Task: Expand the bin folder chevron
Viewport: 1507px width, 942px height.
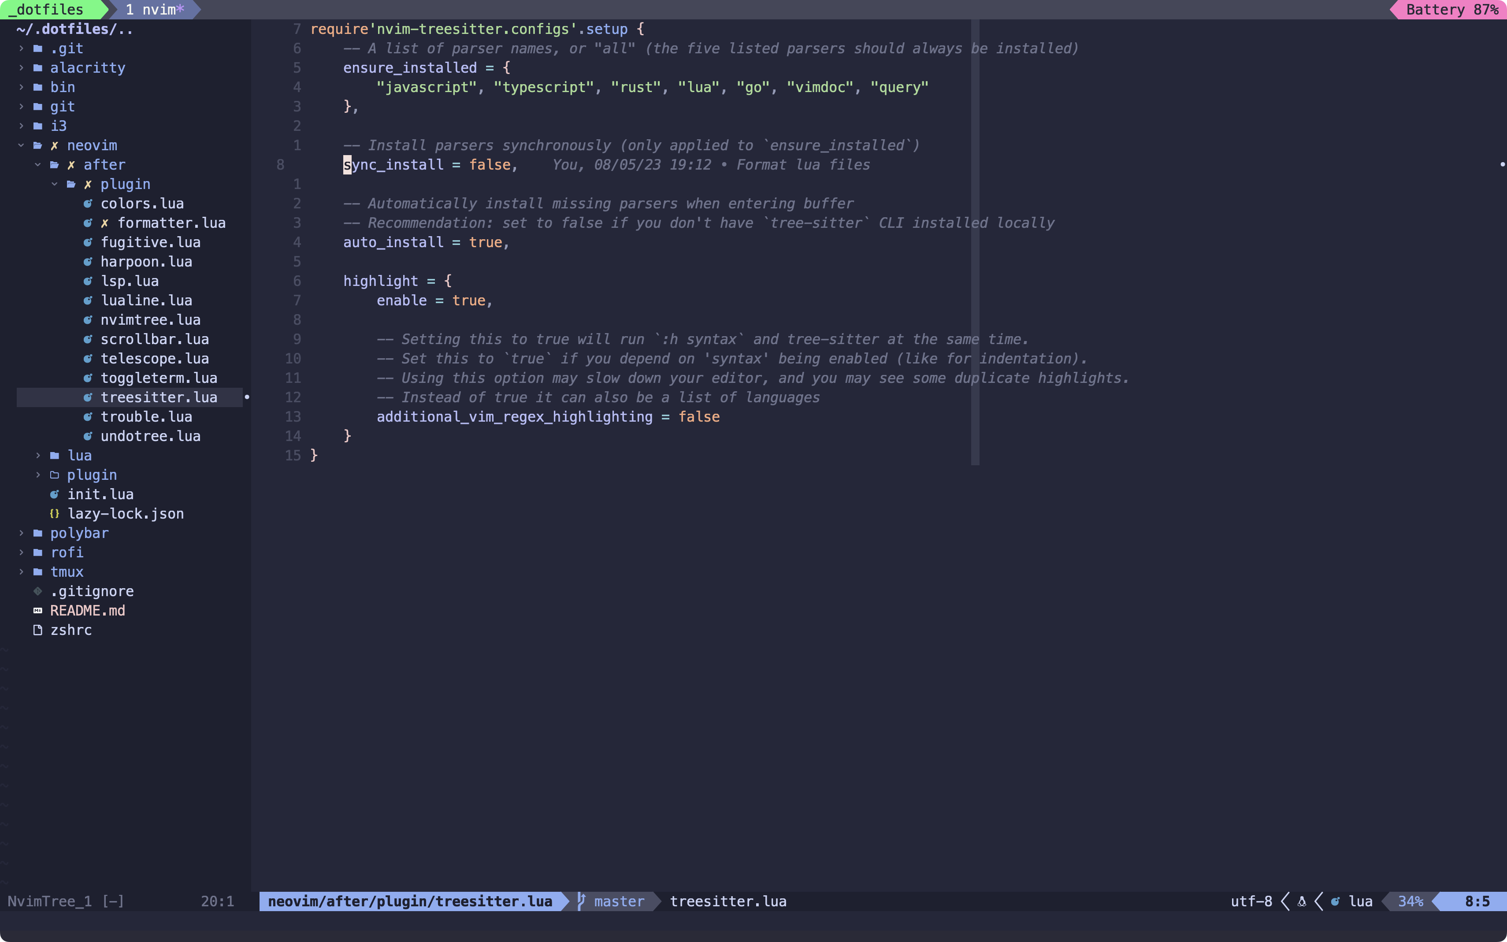Action: pos(21,87)
